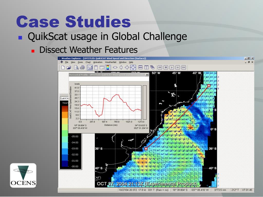Click the Distance (nm) axis label
Screen dimensions: 263x197
point(111,125)
